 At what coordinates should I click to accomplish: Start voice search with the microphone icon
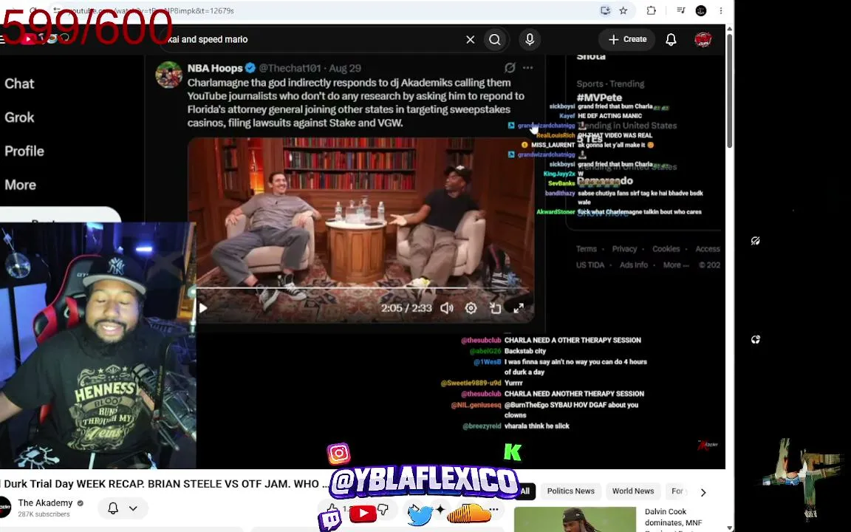(x=530, y=40)
